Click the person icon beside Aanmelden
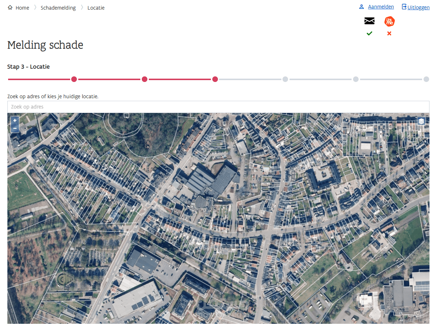The image size is (445, 326). coord(362,7)
